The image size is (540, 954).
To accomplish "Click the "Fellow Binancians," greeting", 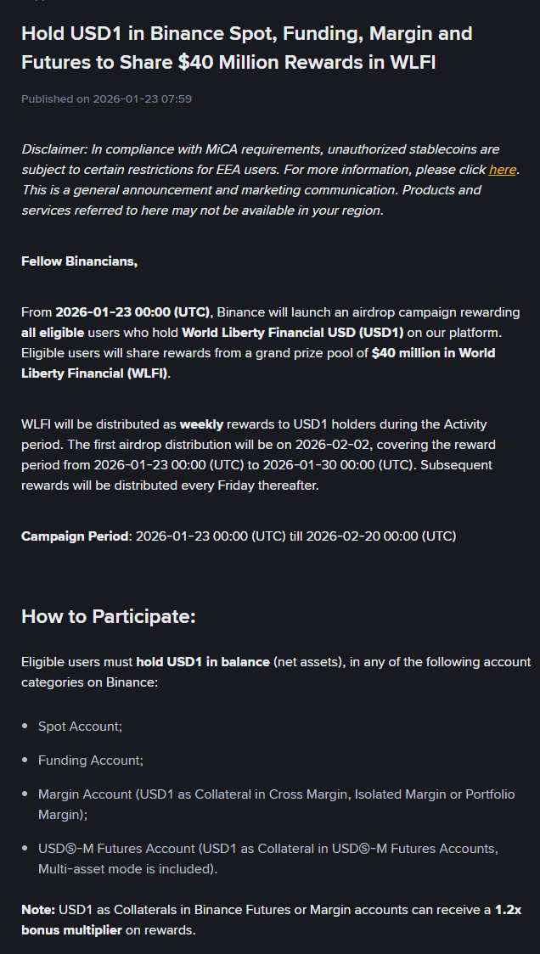I will (79, 261).
